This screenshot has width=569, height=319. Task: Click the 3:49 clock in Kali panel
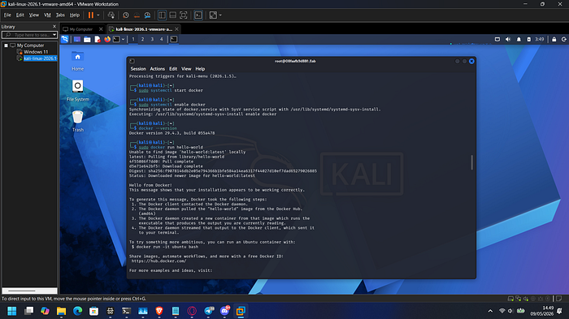[540, 39]
